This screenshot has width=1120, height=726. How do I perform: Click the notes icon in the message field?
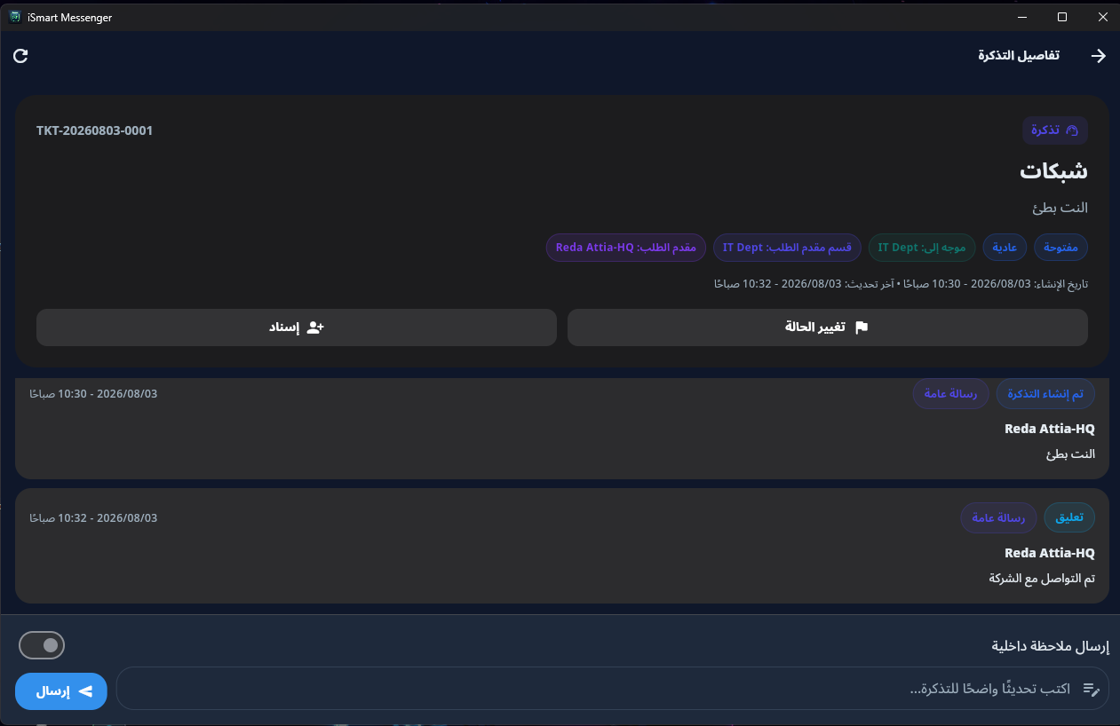[x=1092, y=690]
